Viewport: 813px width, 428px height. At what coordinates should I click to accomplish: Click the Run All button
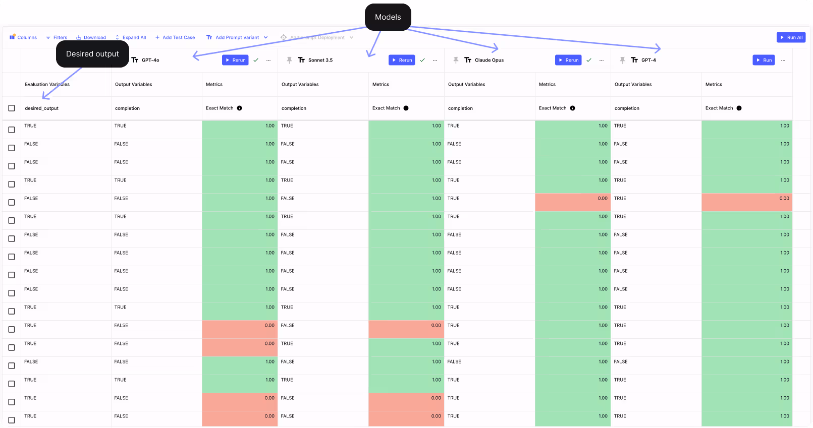tap(791, 37)
